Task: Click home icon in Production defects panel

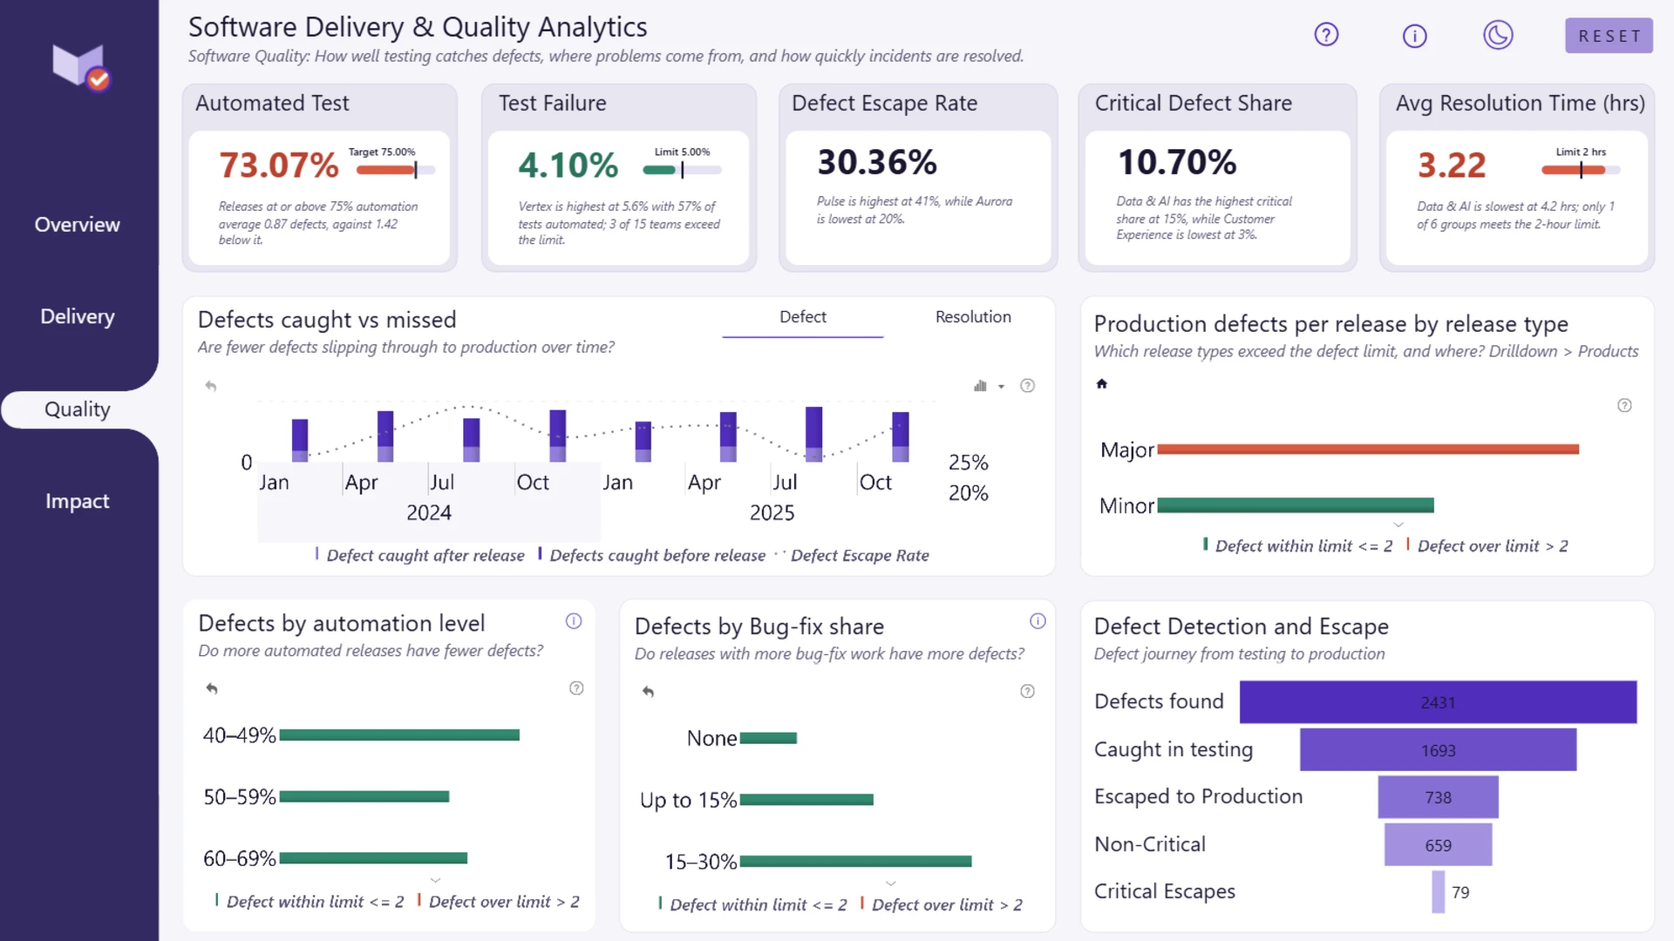Action: pyautogui.click(x=1102, y=383)
